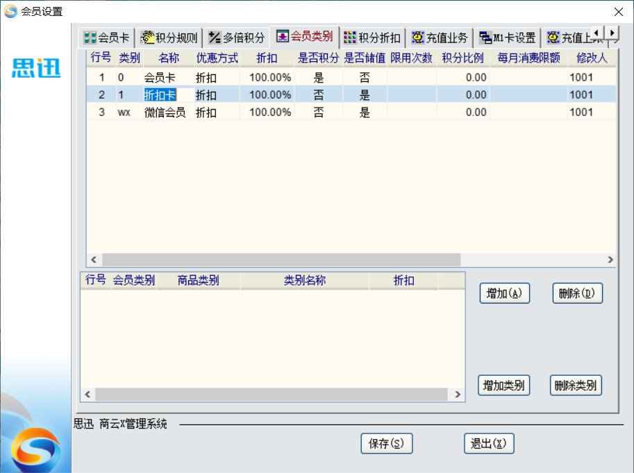Click the 充值上限 tab icon

(553, 38)
